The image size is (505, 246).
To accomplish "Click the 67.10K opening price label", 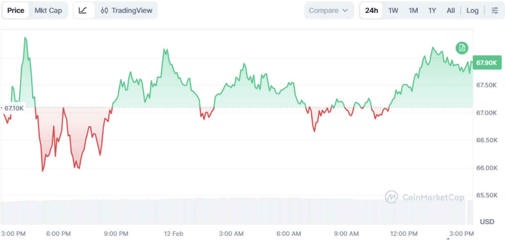I will 14,108.
